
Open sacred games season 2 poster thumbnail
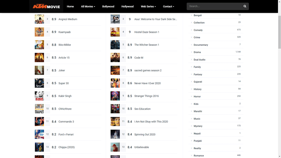(x=115, y=70)
